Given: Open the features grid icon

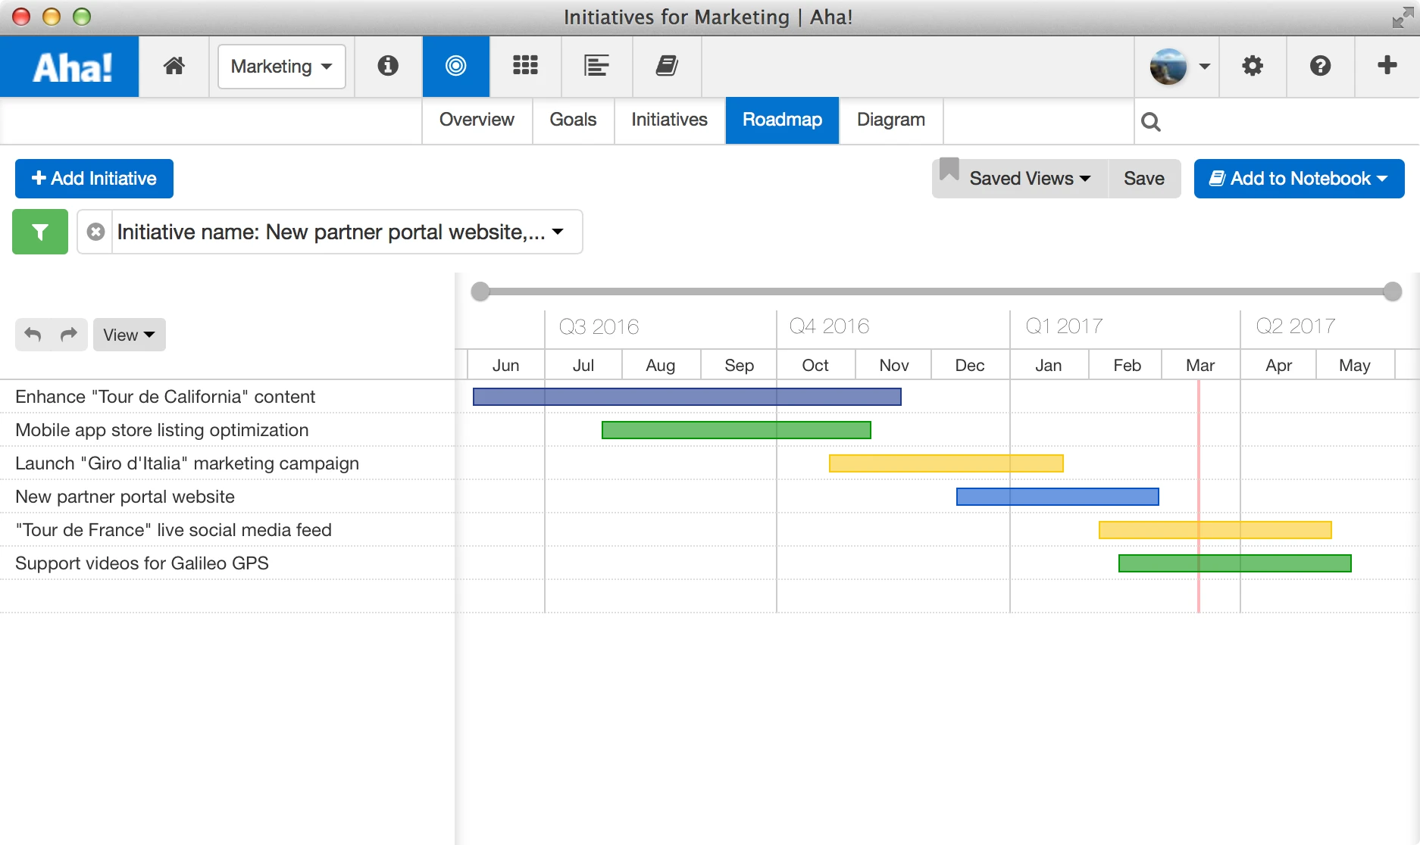Looking at the screenshot, I should pyautogui.click(x=525, y=66).
